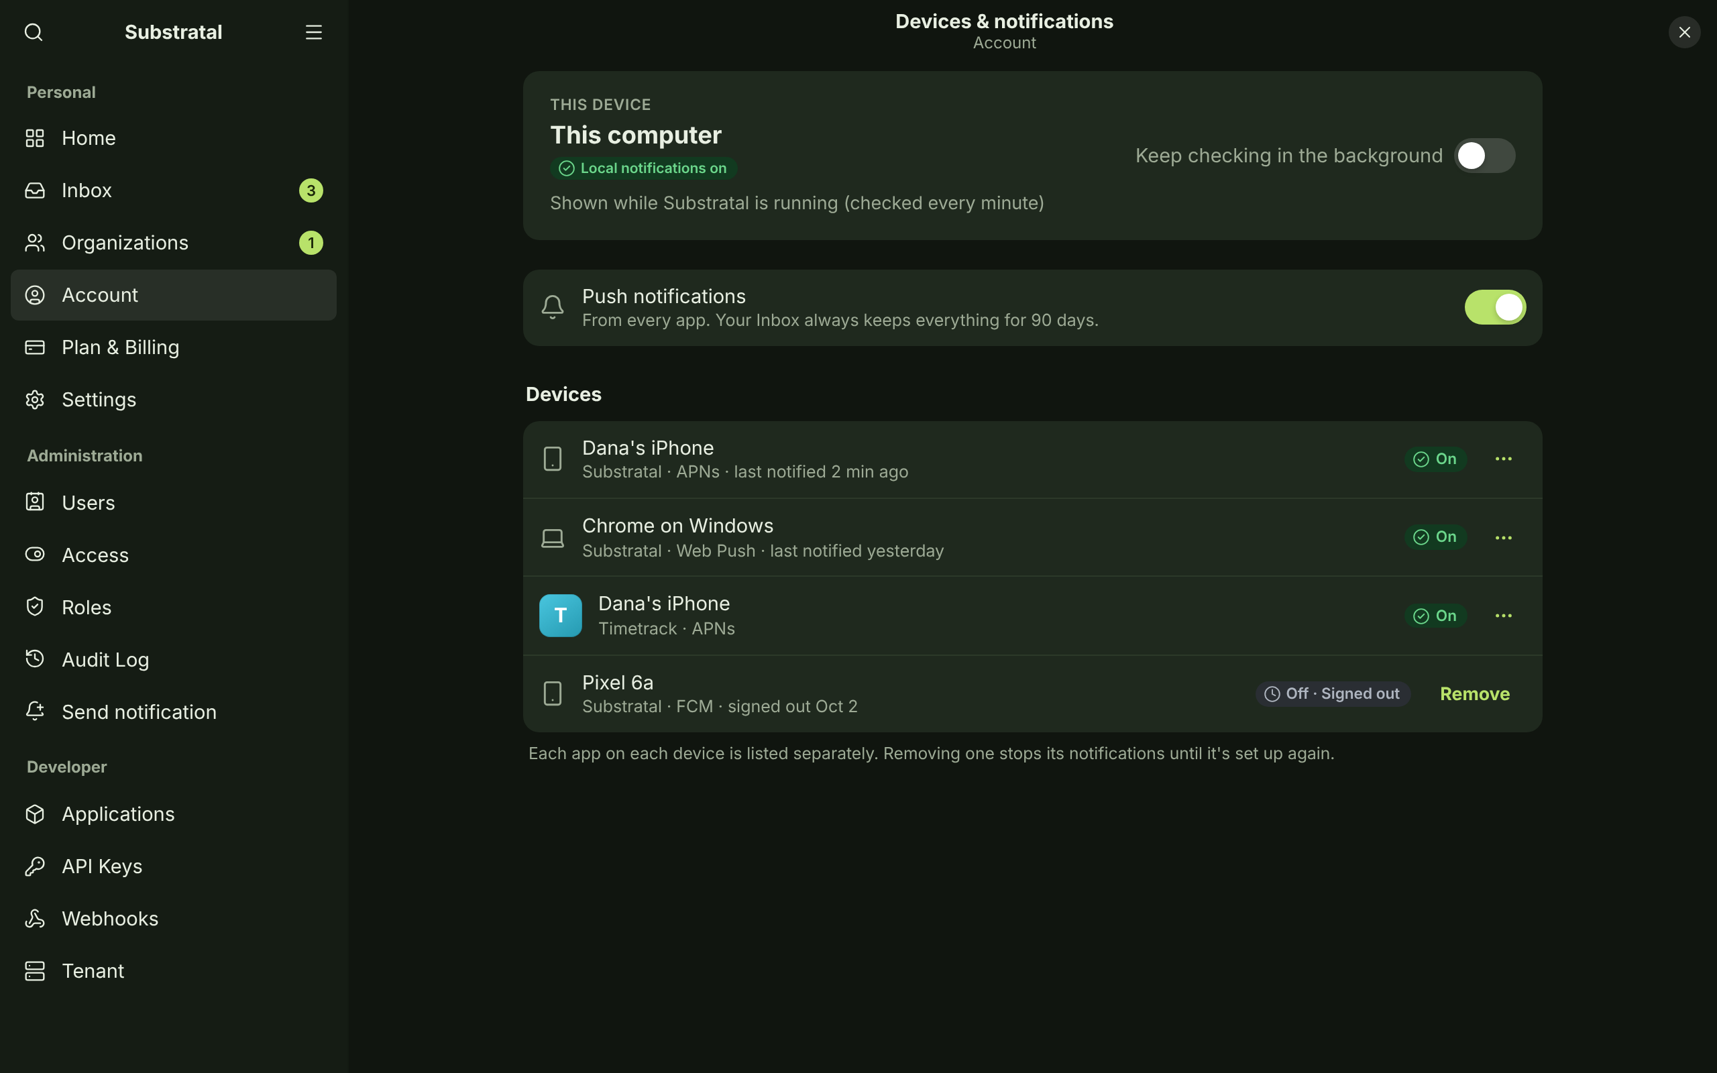Open options for Dana's iPhone Timetrack row
Viewport: 1717px width, 1073px height.
[1504, 615]
